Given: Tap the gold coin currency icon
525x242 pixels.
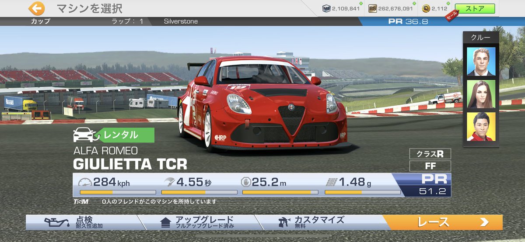Looking at the screenshot, I should [426, 8].
